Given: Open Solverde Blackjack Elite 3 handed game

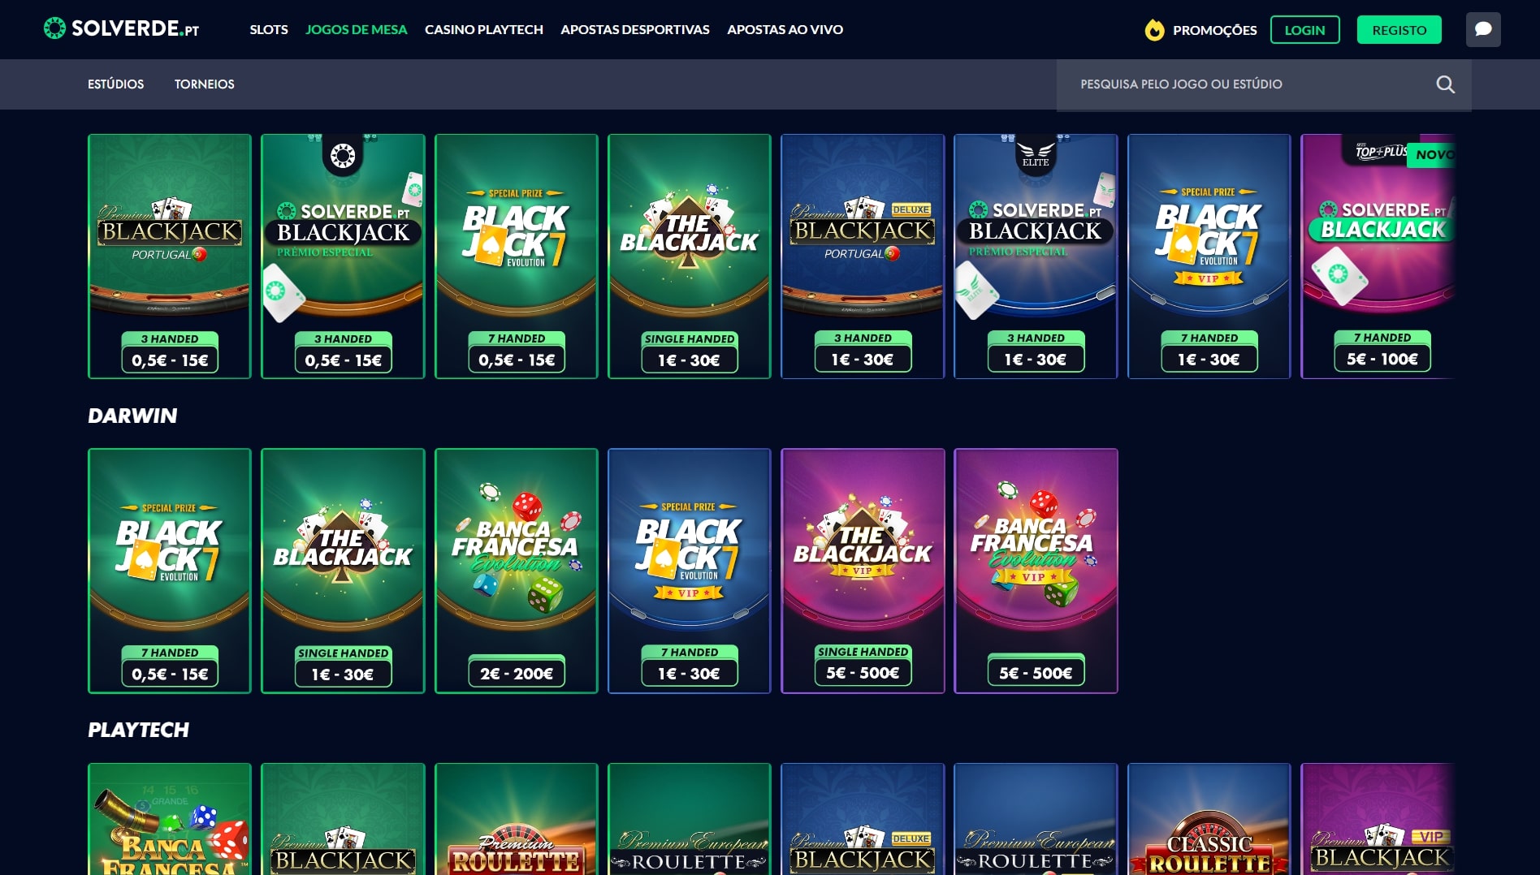Looking at the screenshot, I should (x=1036, y=256).
